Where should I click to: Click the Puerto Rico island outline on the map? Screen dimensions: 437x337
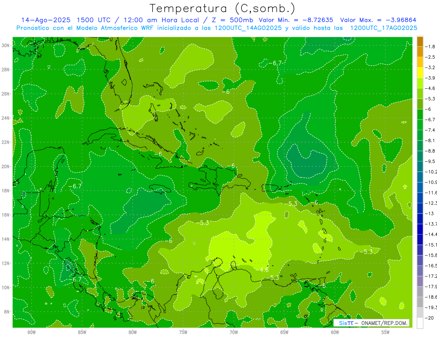[x=271, y=188]
